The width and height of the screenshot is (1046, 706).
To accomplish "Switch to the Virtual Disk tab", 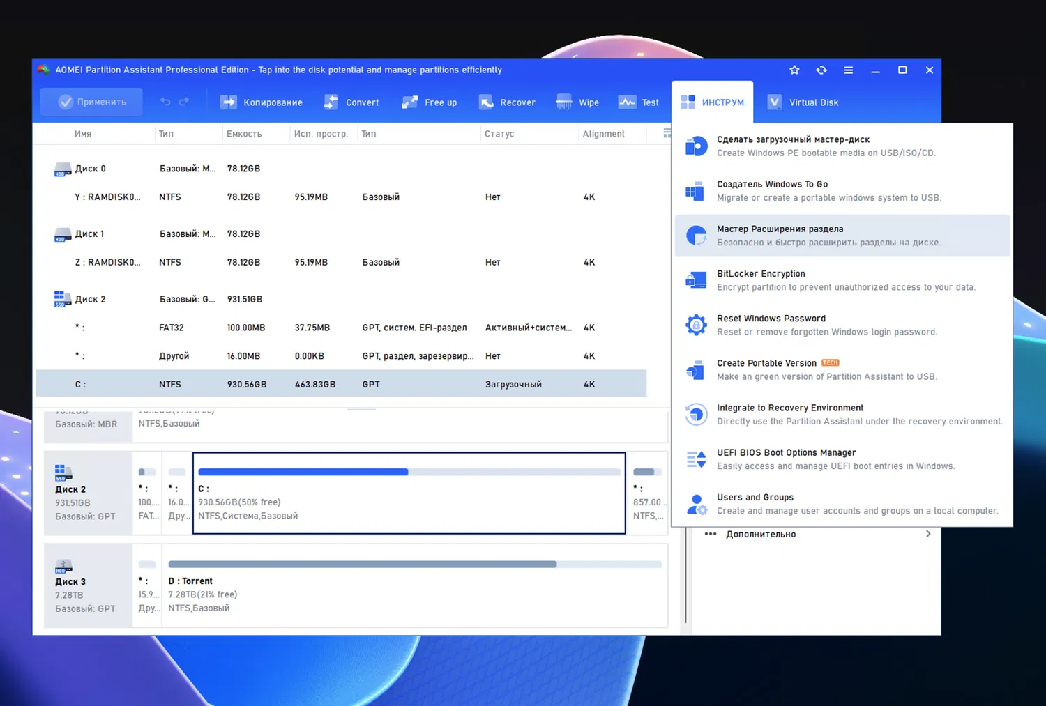I will pyautogui.click(x=803, y=102).
